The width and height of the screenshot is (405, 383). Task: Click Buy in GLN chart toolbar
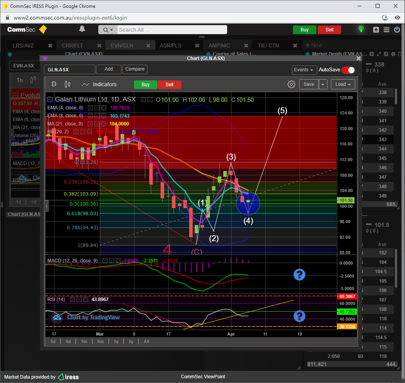tap(145, 85)
